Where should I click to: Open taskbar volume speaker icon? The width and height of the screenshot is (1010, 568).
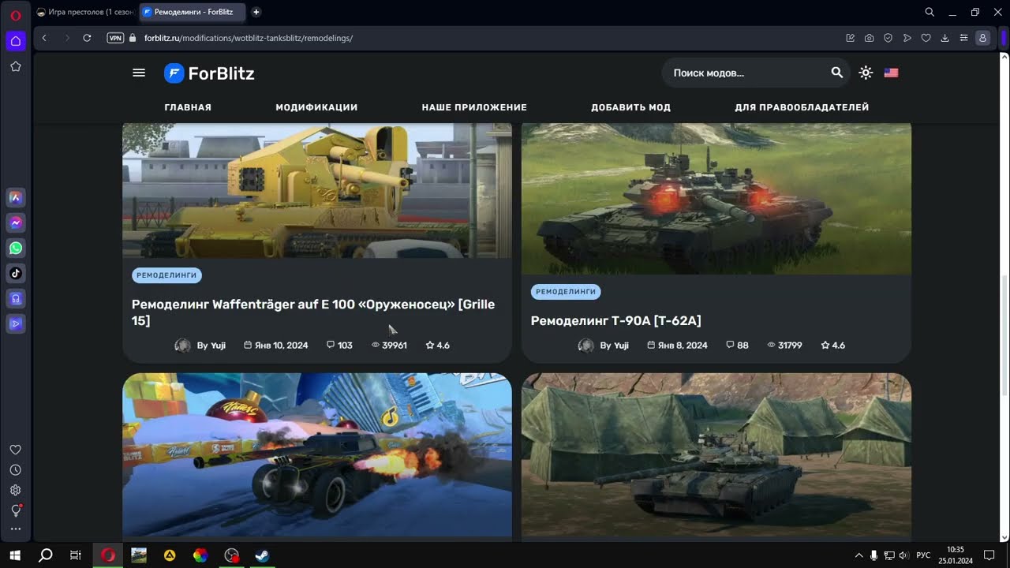(903, 555)
